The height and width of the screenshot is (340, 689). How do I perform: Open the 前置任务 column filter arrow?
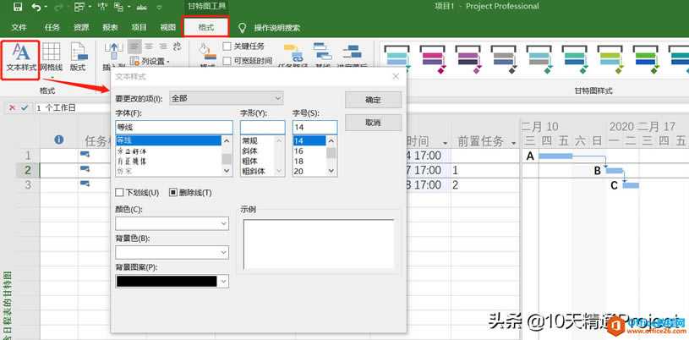(513, 142)
